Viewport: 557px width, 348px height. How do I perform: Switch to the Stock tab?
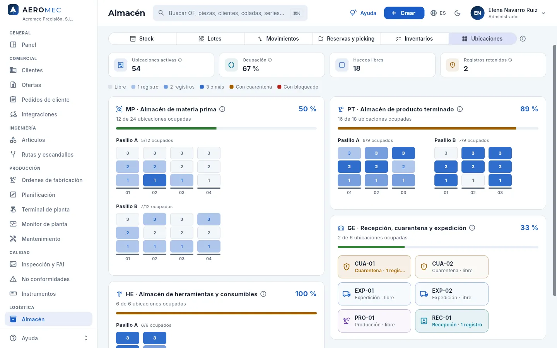tap(142, 39)
